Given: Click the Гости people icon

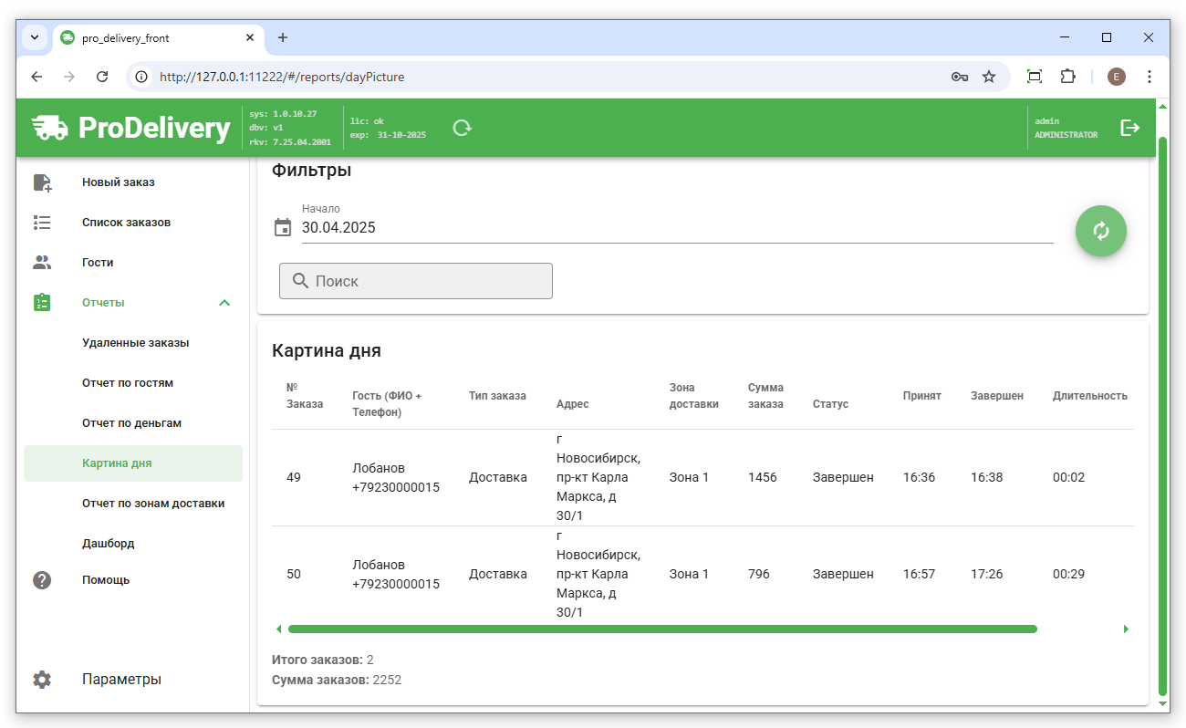Looking at the screenshot, I should click(x=42, y=263).
